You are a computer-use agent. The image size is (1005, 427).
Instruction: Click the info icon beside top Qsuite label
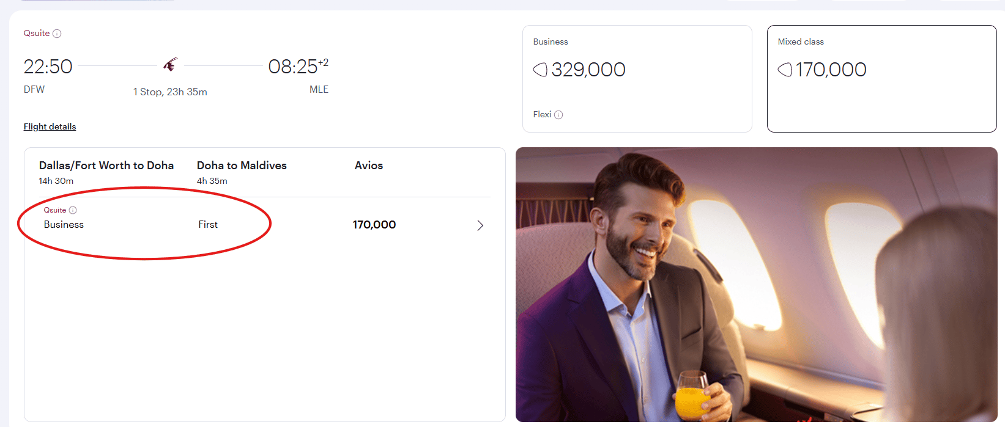[x=57, y=34]
